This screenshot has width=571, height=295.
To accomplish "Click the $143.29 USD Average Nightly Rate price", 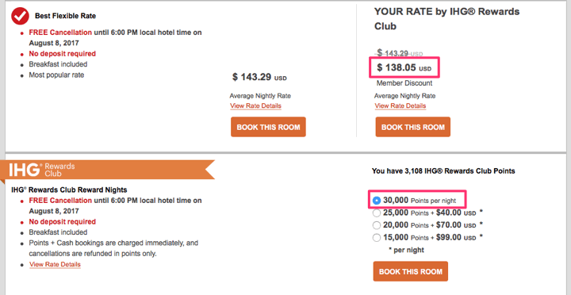I will click(259, 77).
